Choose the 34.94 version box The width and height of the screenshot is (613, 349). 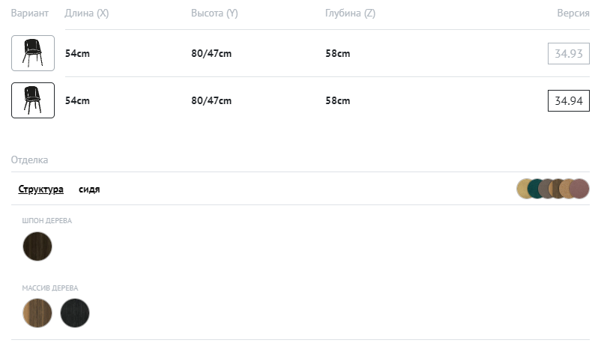pos(569,101)
